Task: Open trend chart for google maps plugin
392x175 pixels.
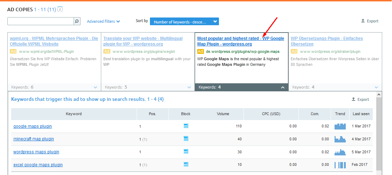Action: [x=340, y=126]
